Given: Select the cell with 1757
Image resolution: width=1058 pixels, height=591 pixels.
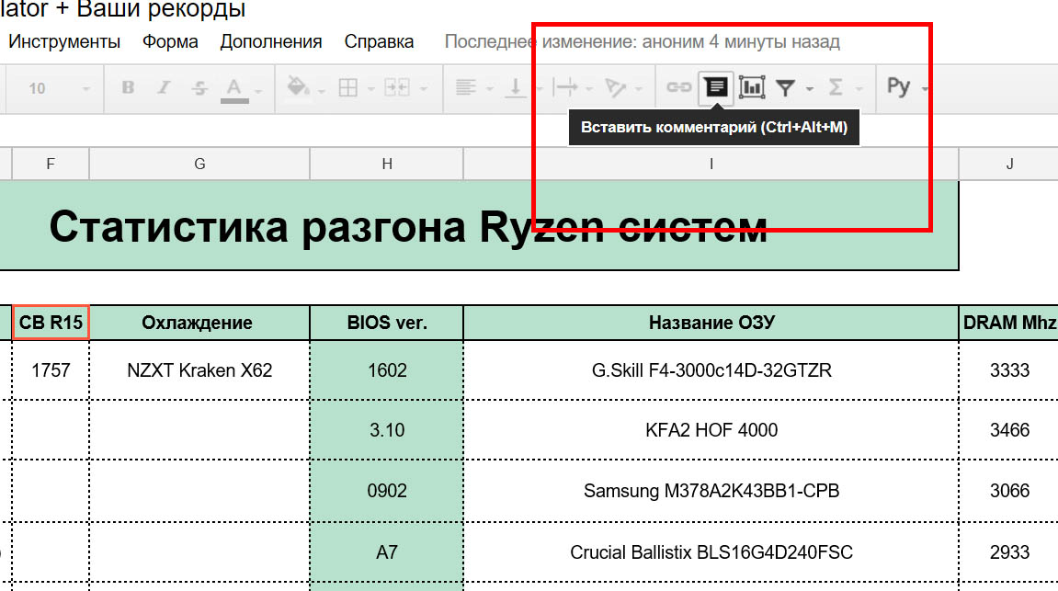Looking at the screenshot, I should coord(51,370).
